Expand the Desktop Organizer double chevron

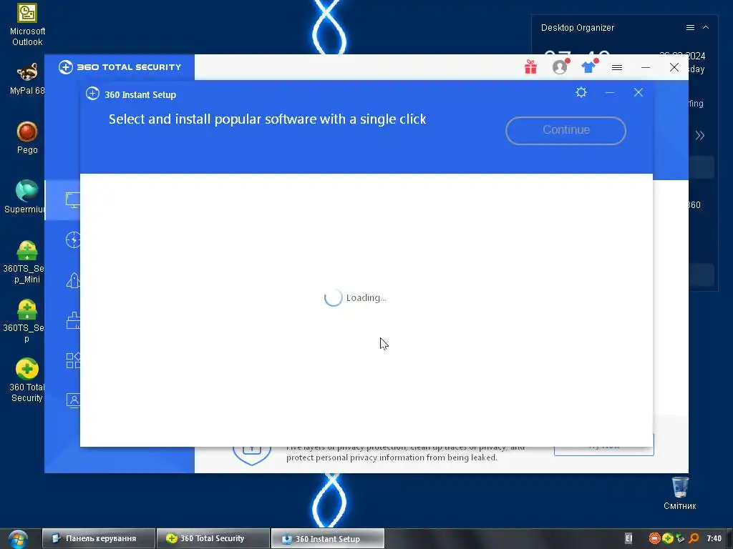pyautogui.click(x=700, y=135)
